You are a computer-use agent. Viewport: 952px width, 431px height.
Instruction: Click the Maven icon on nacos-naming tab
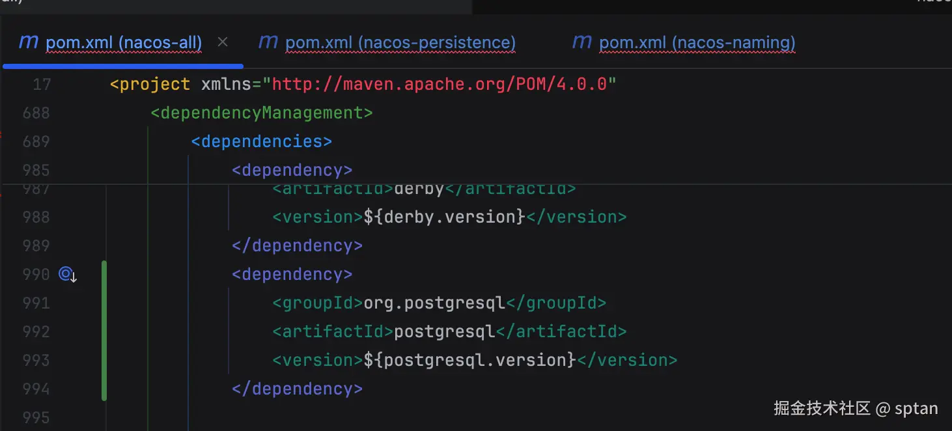pyautogui.click(x=581, y=42)
